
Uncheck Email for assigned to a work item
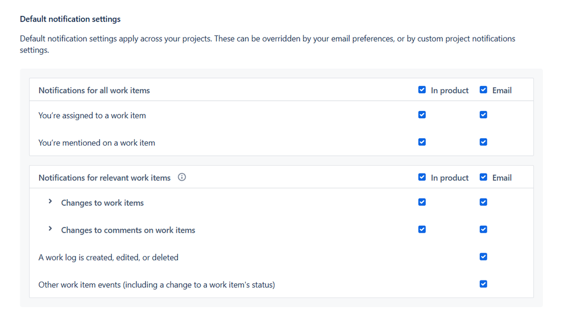point(483,115)
